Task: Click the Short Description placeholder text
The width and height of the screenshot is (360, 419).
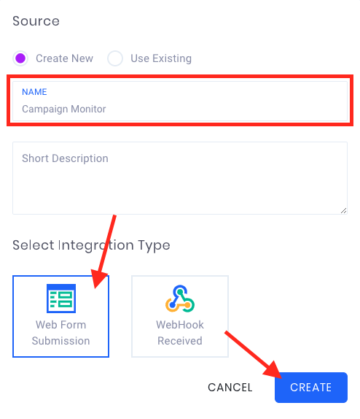Action: (65, 158)
